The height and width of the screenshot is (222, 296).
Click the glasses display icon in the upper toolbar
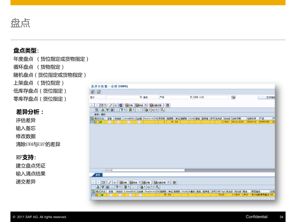click(116, 105)
